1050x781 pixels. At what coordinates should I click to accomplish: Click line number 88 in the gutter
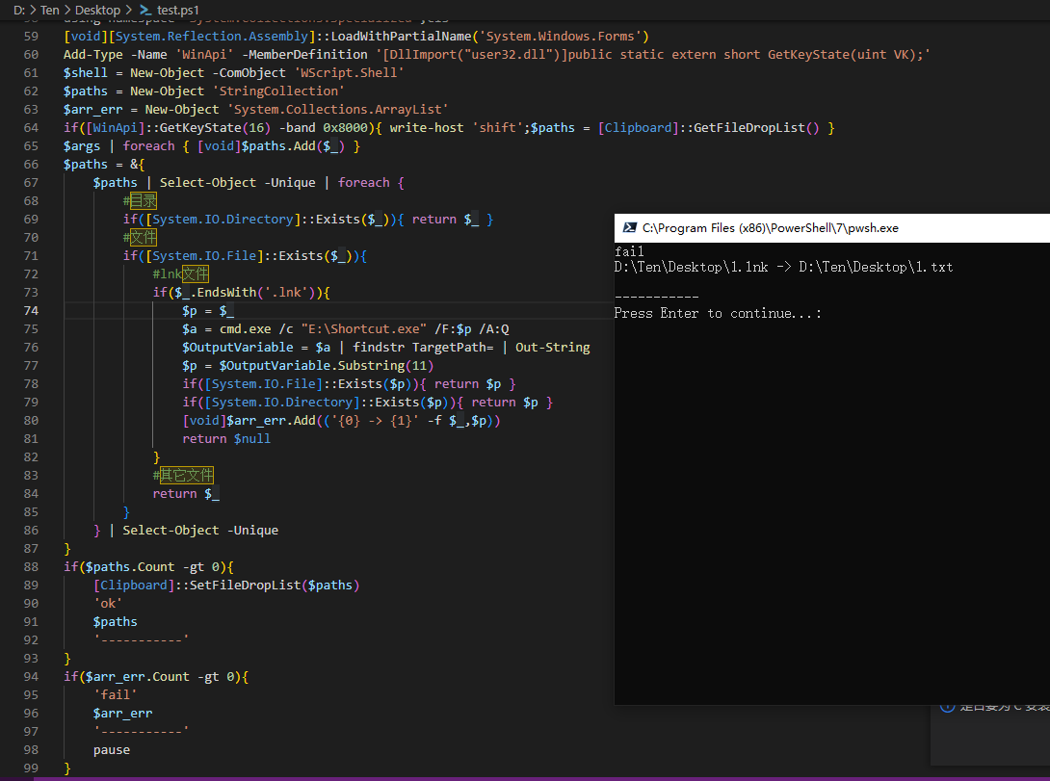coord(30,566)
